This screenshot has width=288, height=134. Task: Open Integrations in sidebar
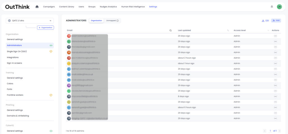pyautogui.click(x=13, y=57)
